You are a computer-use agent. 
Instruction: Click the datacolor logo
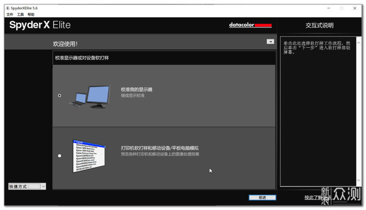(250, 25)
